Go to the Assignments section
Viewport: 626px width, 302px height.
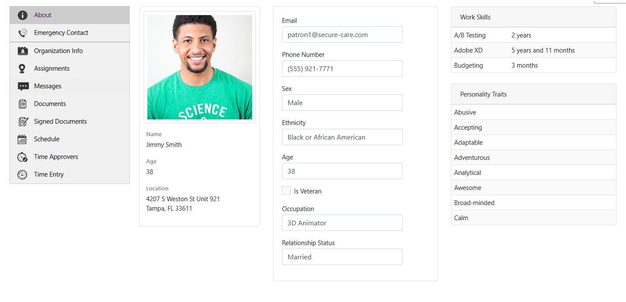(52, 68)
